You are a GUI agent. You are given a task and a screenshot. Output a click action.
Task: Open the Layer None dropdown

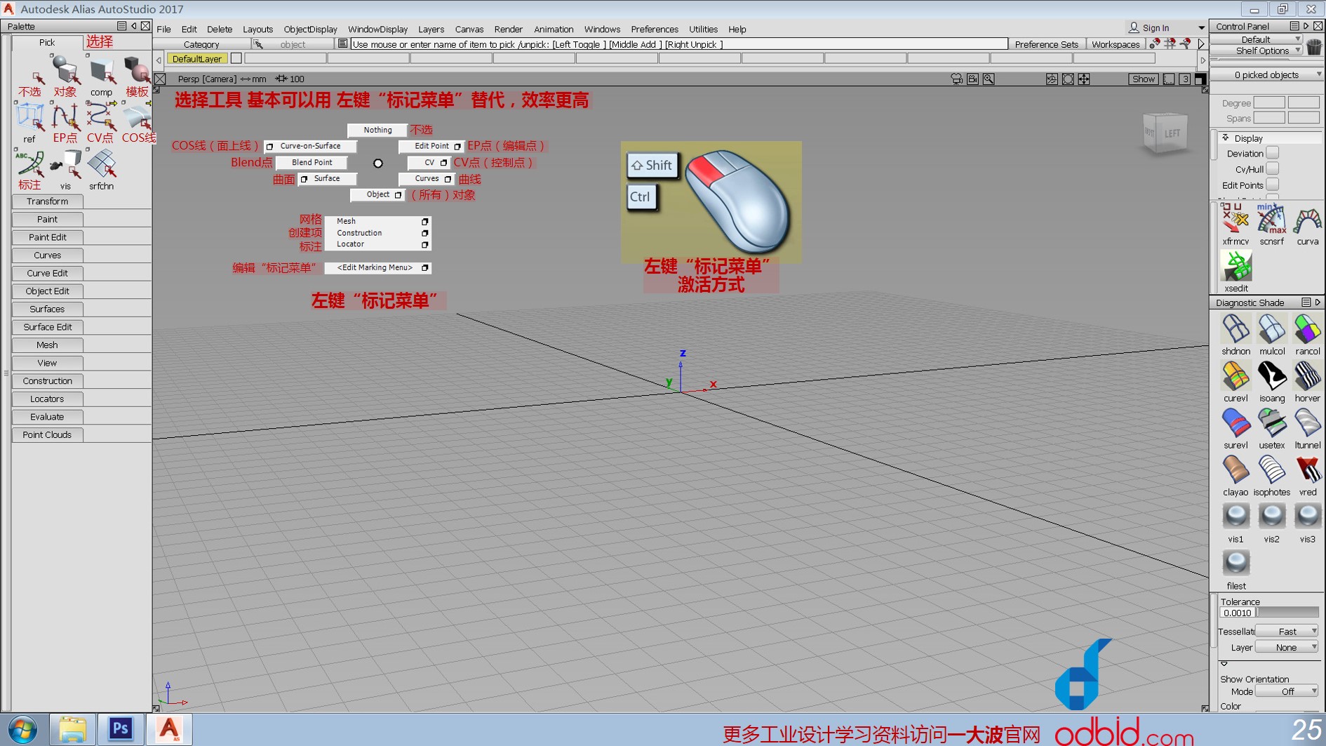[1287, 647]
